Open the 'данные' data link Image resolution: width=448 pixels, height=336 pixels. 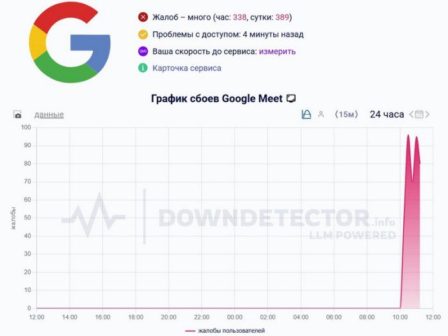tap(49, 115)
